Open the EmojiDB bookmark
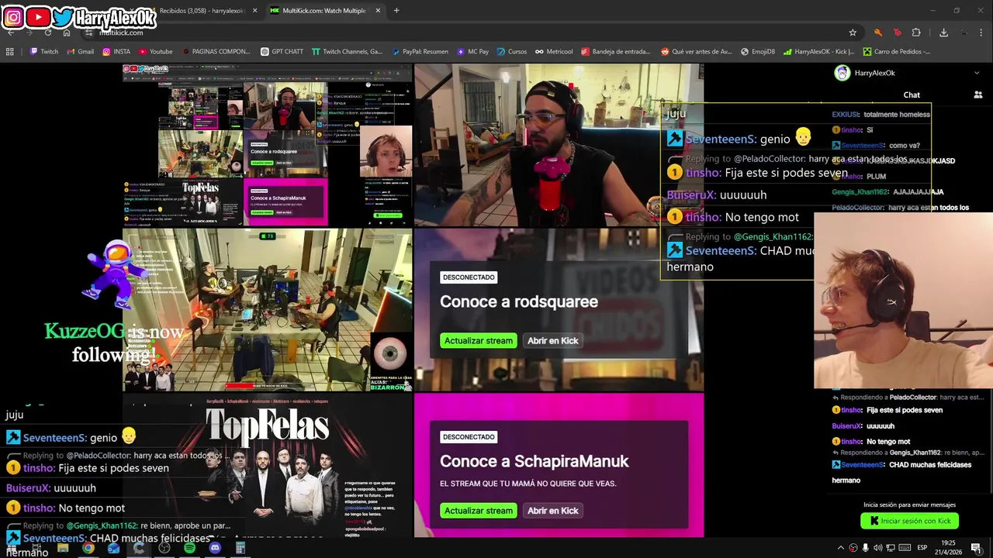The width and height of the screenshot is (993, 558). (x=758, y=52)
